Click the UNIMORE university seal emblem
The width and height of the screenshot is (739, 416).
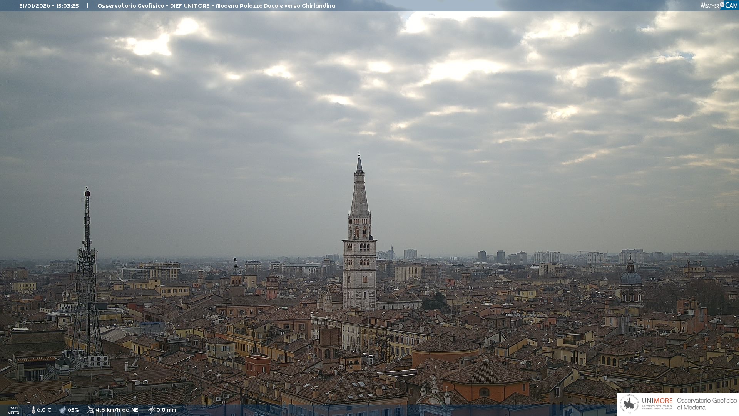tap(630, 404)
